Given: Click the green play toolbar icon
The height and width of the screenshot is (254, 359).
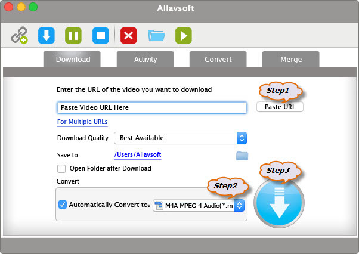Looking at the screenshot, I should coord(184,35).
